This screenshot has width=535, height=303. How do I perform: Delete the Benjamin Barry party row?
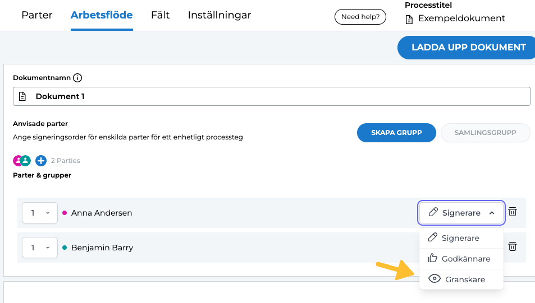tap(513, 246)
